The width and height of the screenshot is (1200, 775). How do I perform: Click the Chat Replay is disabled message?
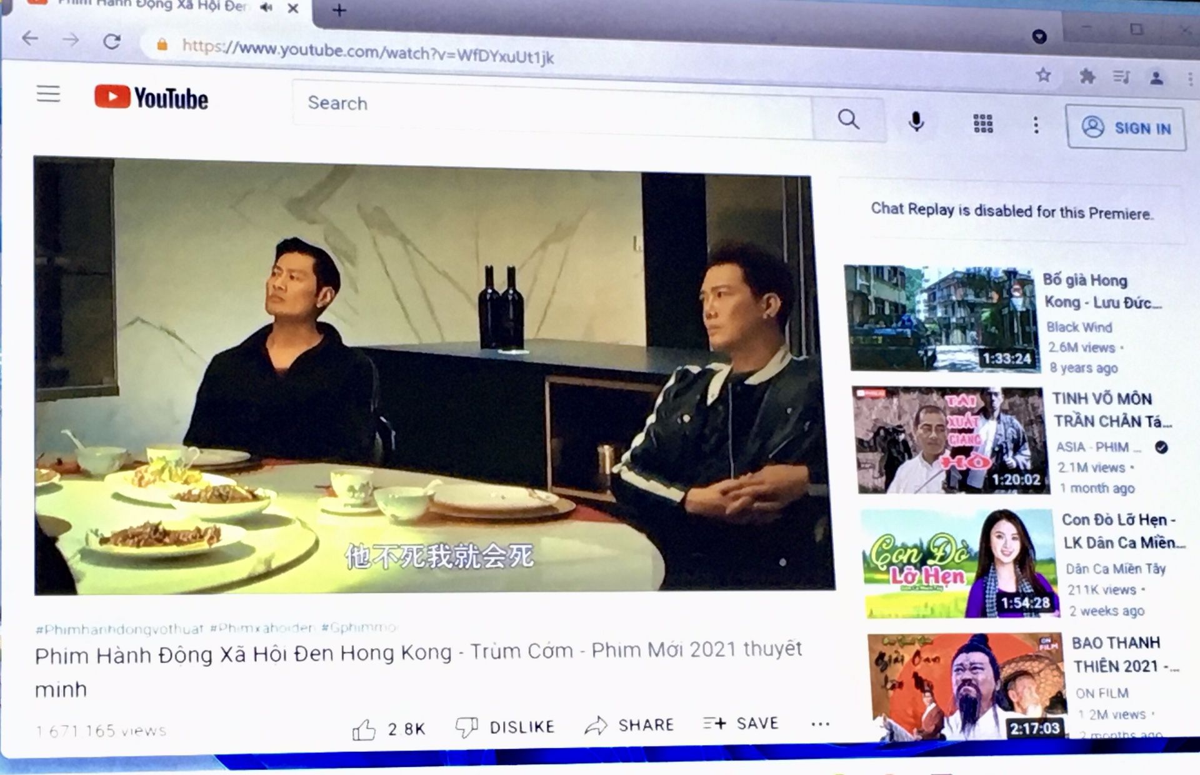(x=1012, y=211)
